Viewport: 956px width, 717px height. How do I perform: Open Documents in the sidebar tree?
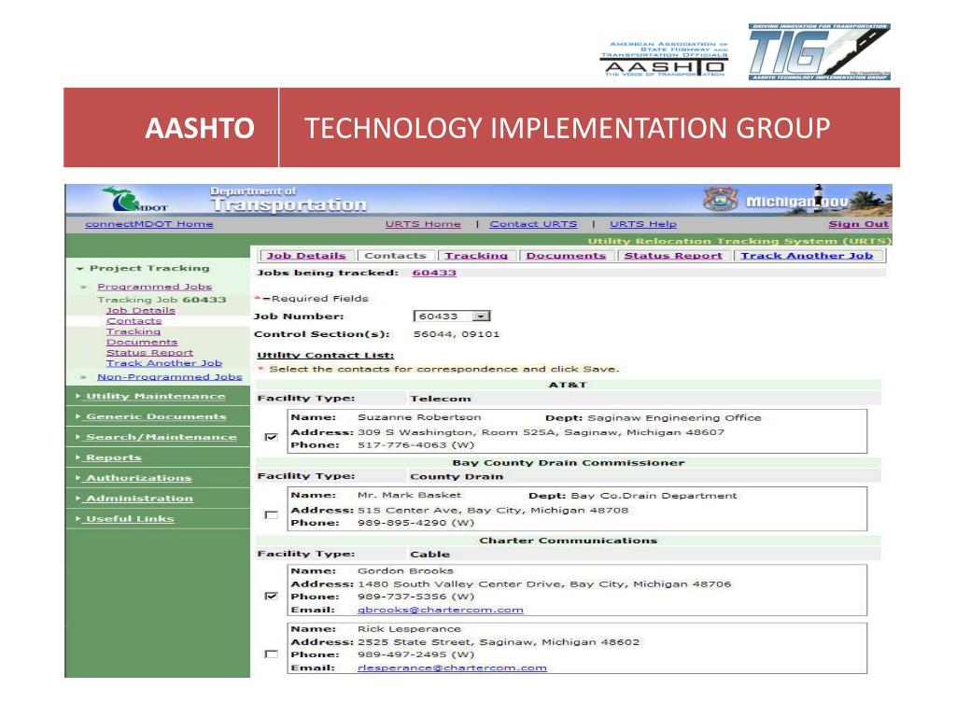pos(142,342)
